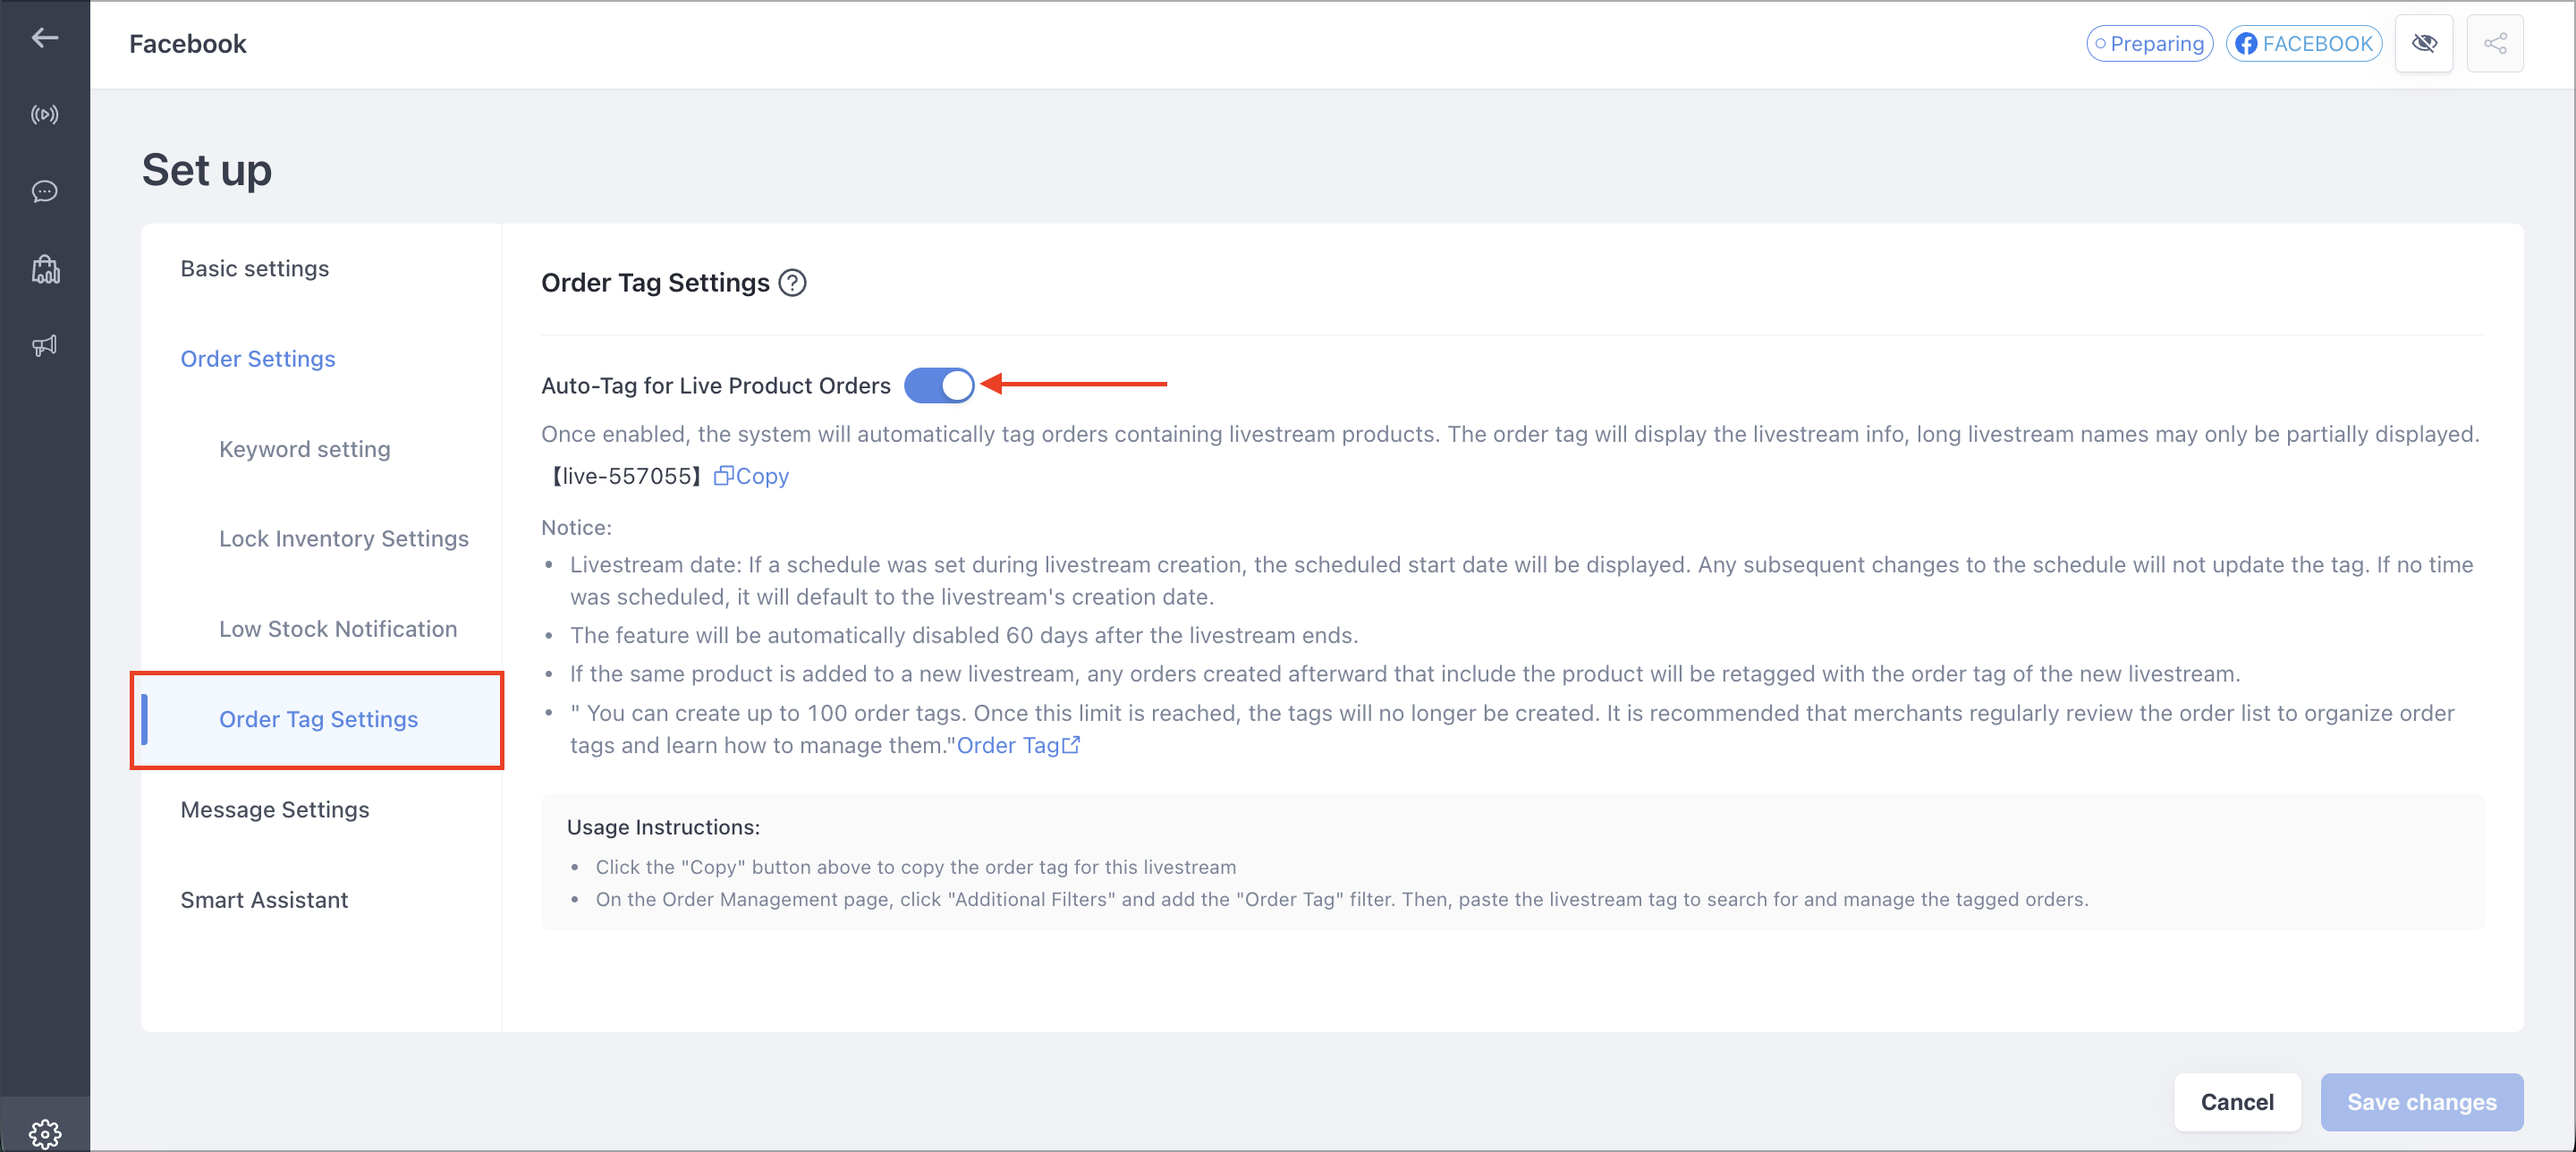The width and height of the screenshot is (2576, 1152).
Task: Open the settings gear icon
Action: point(45,1133)
